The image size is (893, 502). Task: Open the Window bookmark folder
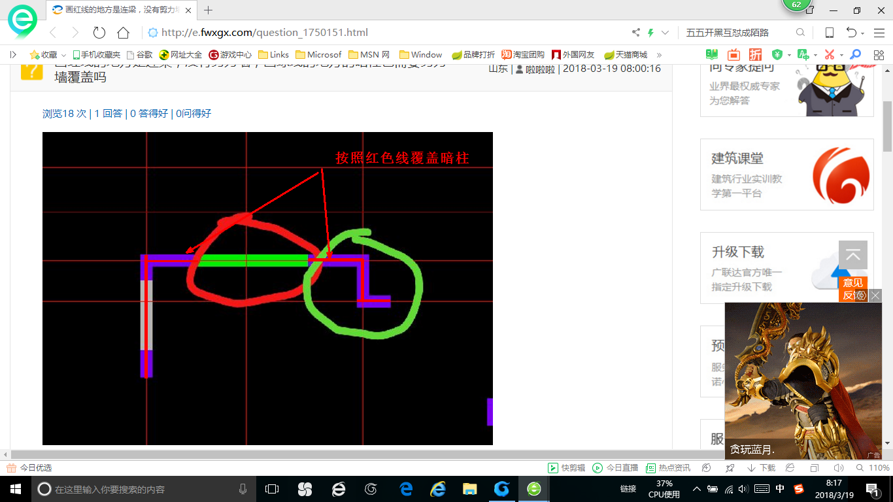click(420, 55)
